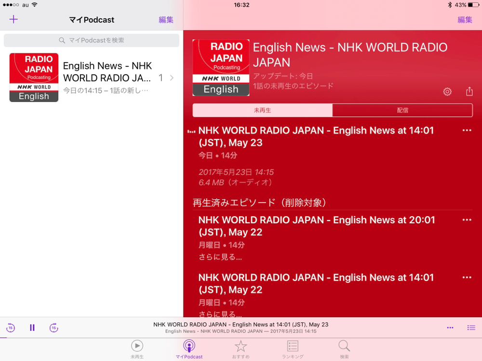
Task: Select the 14:01 May 22 episode title
Action: pyautogui.click(x=316, y=284)
